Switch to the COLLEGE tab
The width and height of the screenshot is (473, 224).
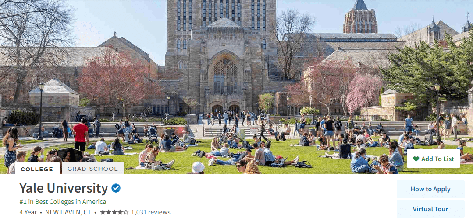click(x=37, y=169)
